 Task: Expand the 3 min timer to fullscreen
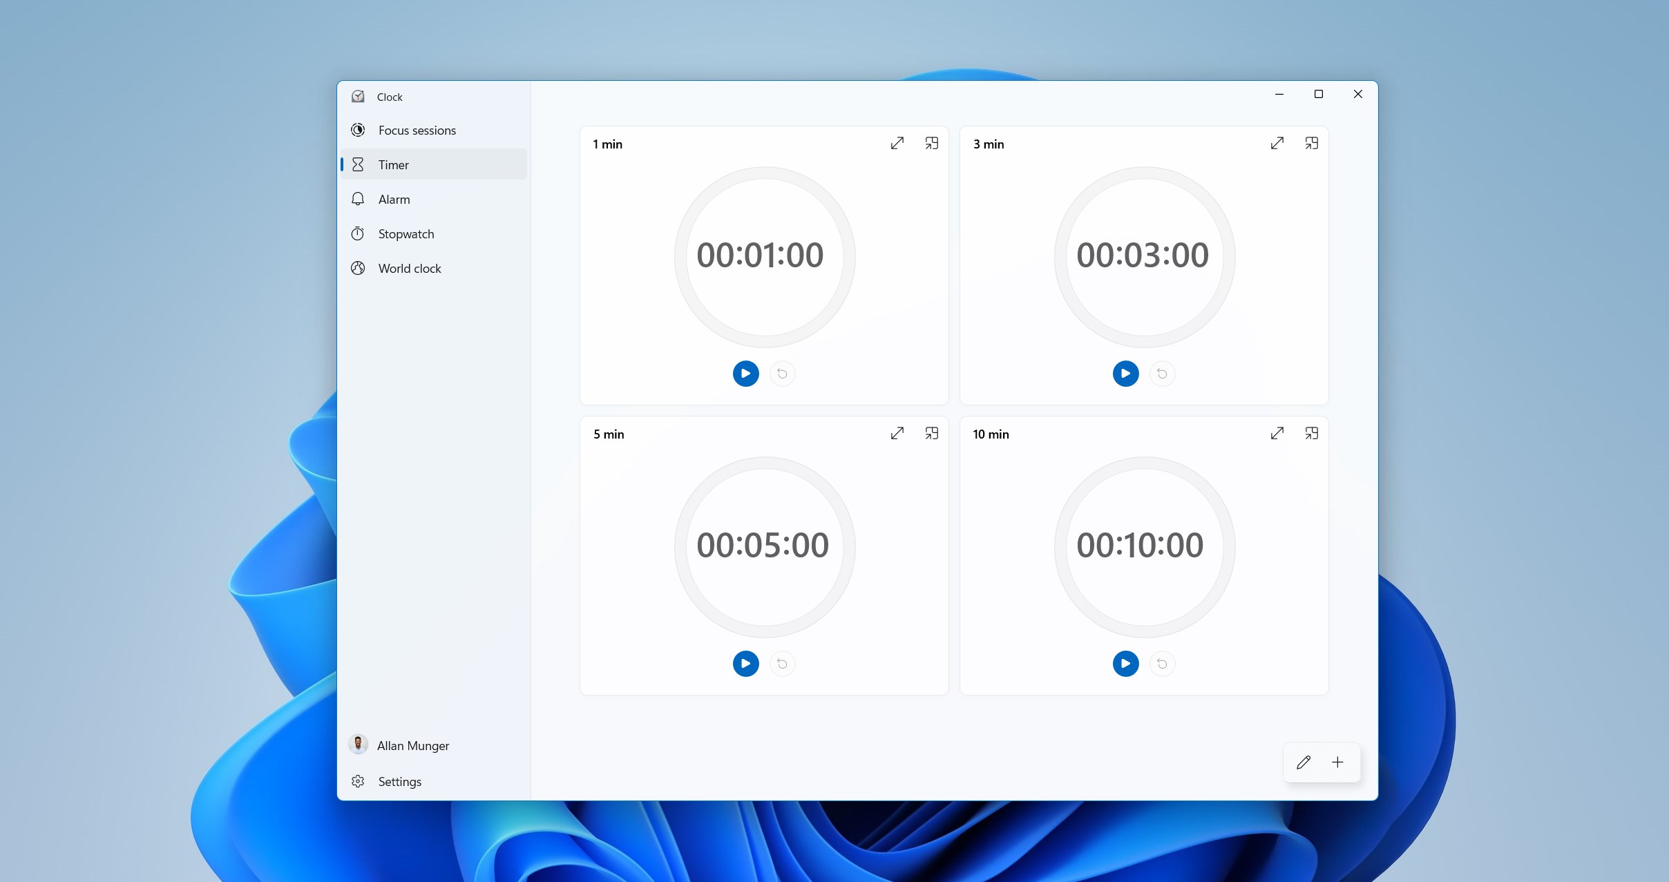coord(1276,143)
